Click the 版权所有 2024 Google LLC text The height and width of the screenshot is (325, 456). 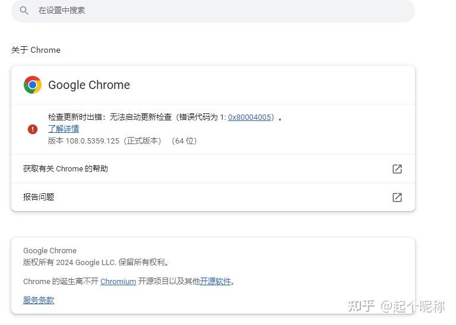click(x=96, y=263)
